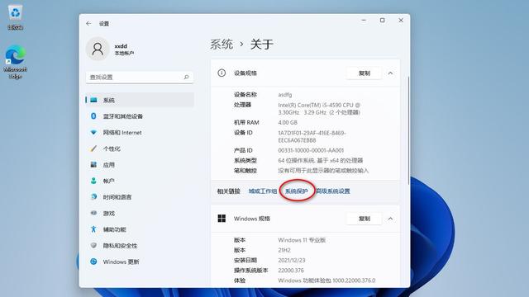Click the 21H2 version value

tap(284, 250)
